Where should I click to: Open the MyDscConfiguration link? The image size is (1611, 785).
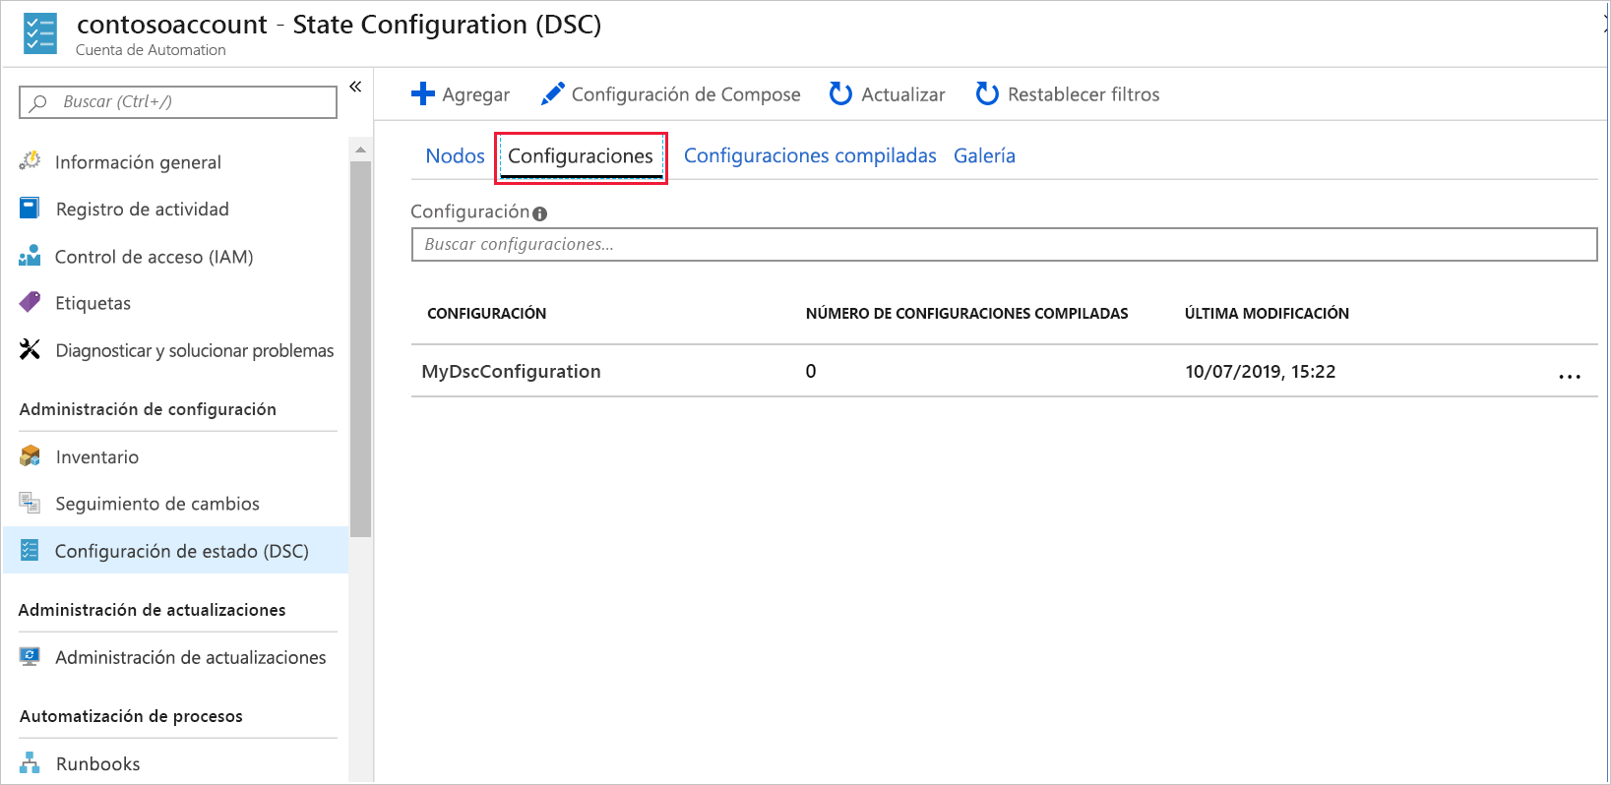coord(511,371)
